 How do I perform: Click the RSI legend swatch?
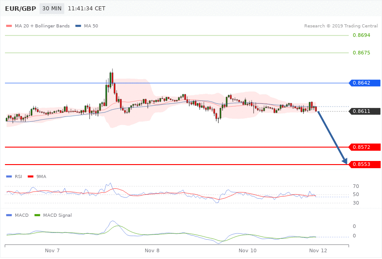[x=9, y=176]
